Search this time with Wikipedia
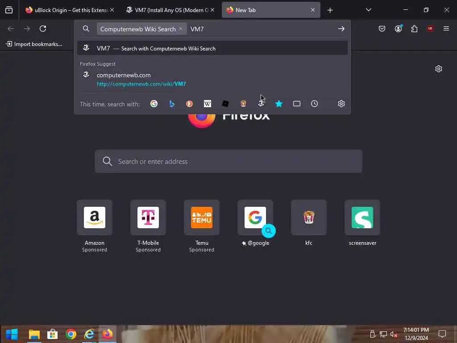Screen dimensions: 457x343 [207, 104]
